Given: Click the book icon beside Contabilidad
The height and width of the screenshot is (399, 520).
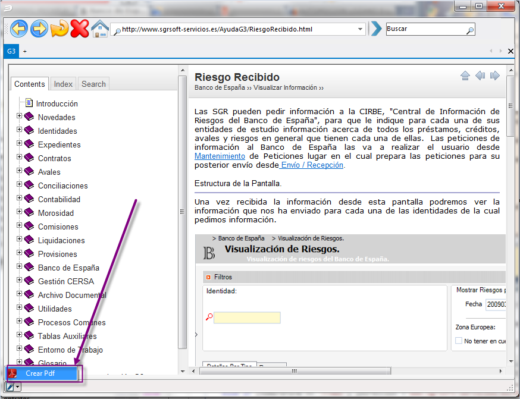Looking at the screenshot, I should coord(29,199).
